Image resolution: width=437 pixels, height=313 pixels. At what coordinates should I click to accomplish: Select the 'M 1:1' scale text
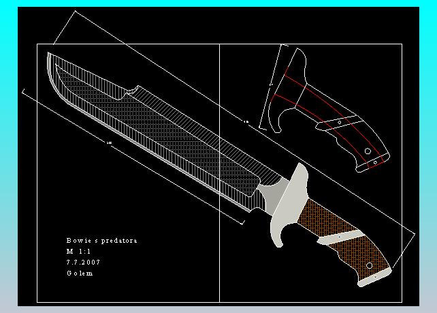click(78, 252)
